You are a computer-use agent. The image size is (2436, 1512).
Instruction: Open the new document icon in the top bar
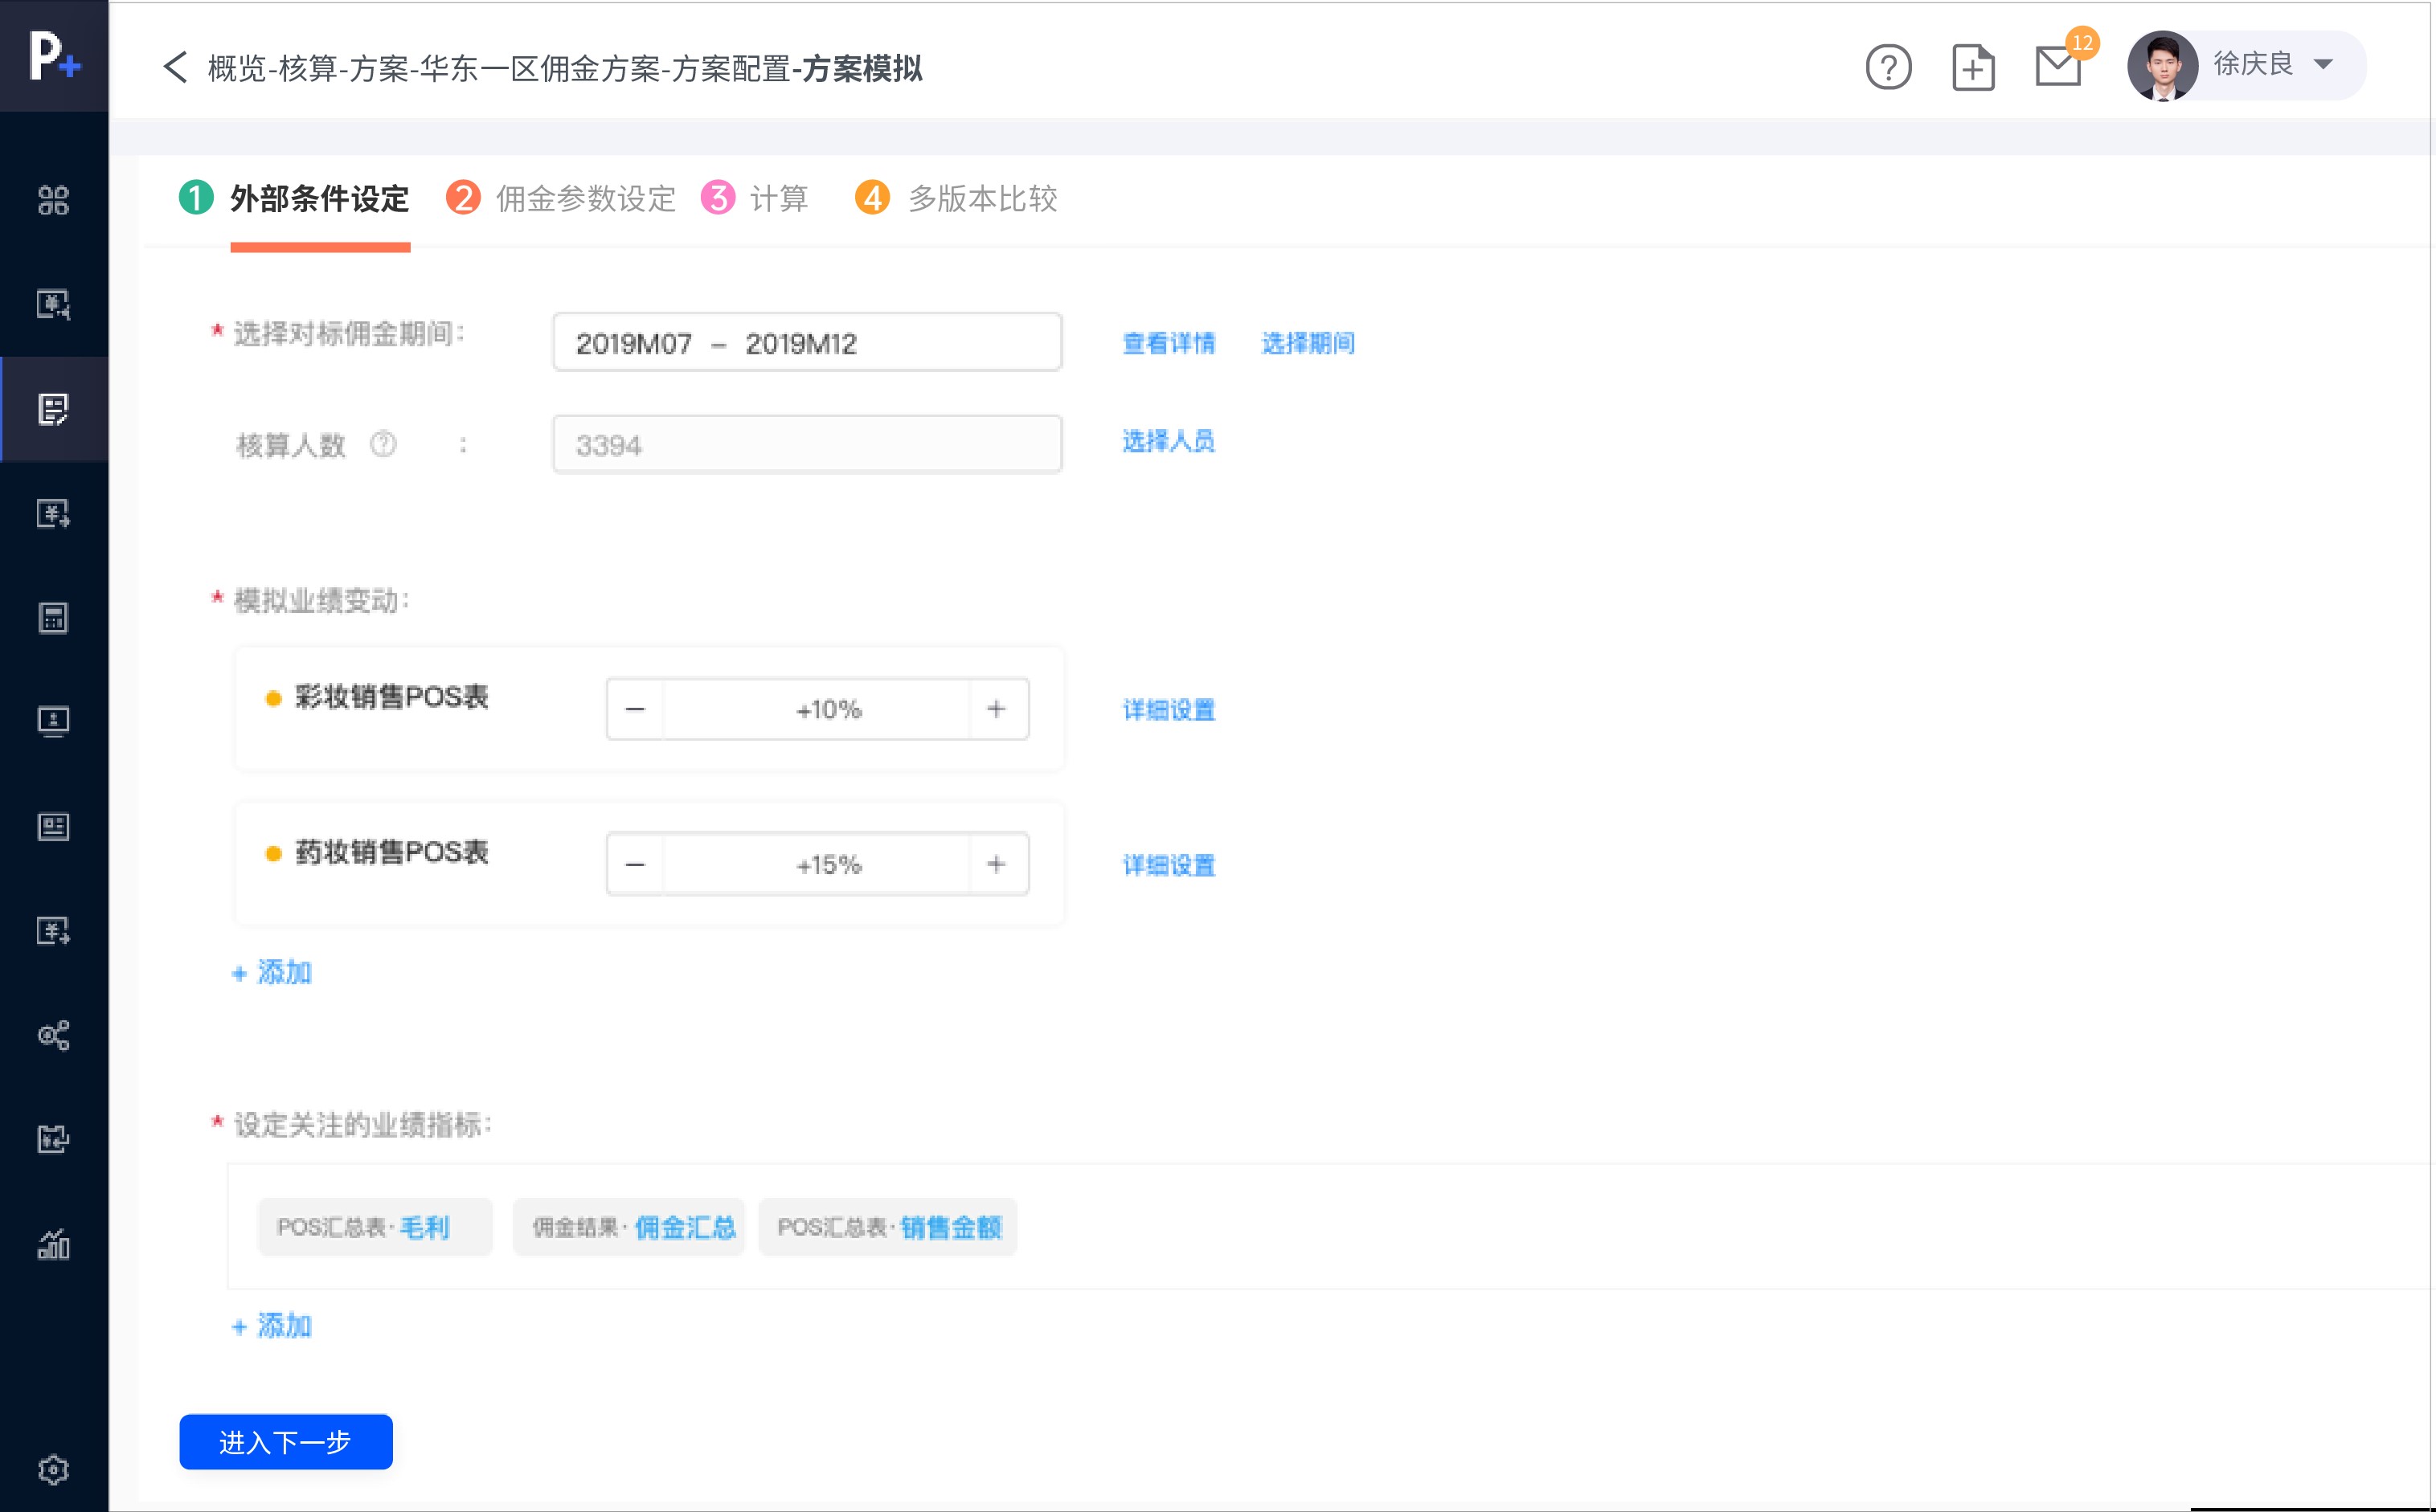tap(1973, 66)
